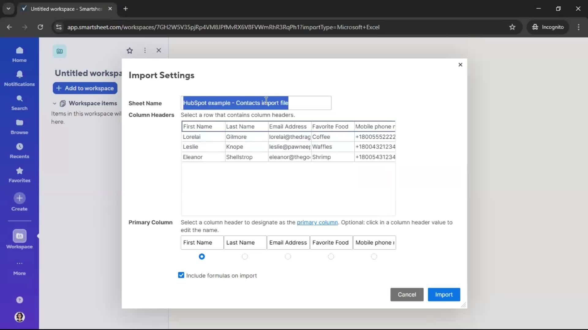Open the more options menu in the workspace header
The image size is (588, 330).
145,50
